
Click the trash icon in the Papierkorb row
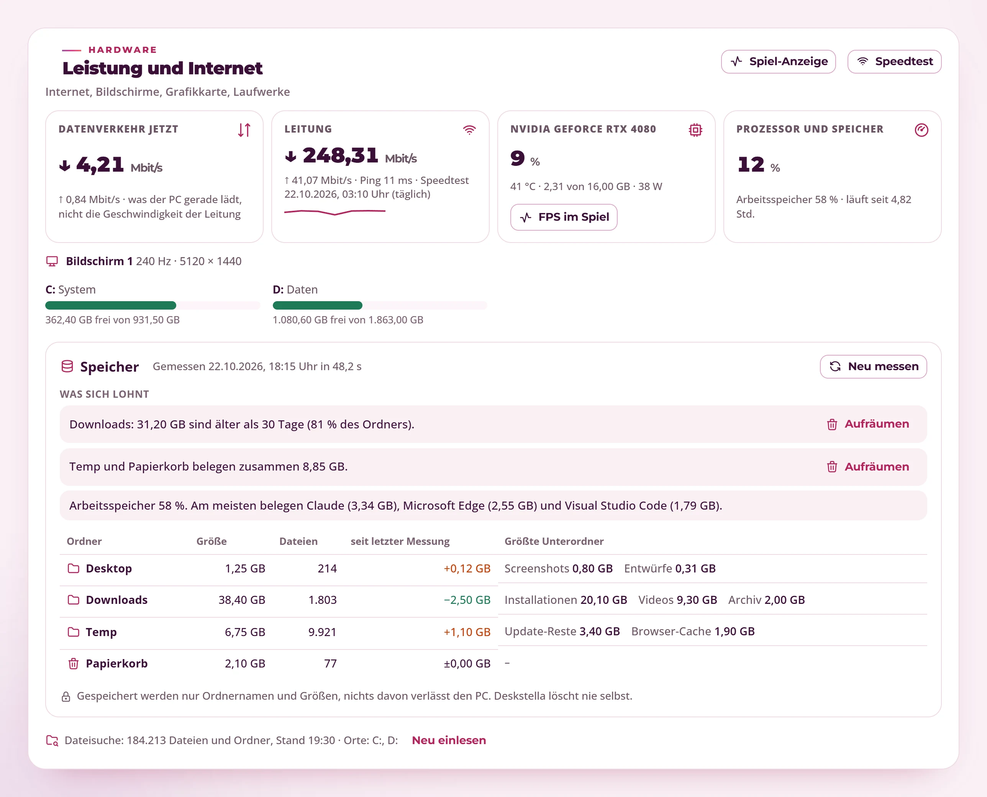[74, 663]
